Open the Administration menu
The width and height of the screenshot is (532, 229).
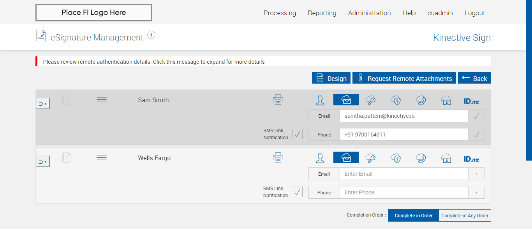369,13
